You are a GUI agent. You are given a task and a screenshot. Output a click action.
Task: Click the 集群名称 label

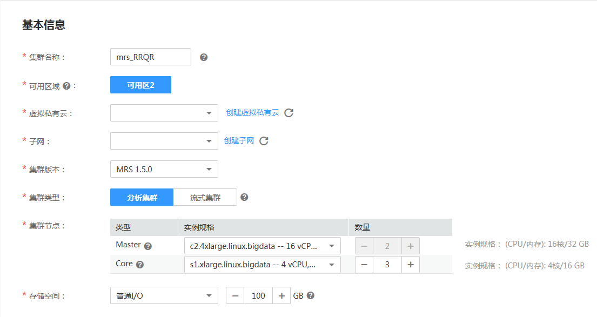click(47, 57)
